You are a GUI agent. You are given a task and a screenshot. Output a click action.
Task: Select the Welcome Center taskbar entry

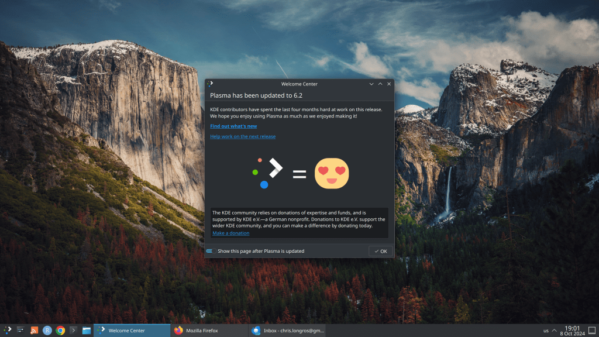[x=132, y=331]
